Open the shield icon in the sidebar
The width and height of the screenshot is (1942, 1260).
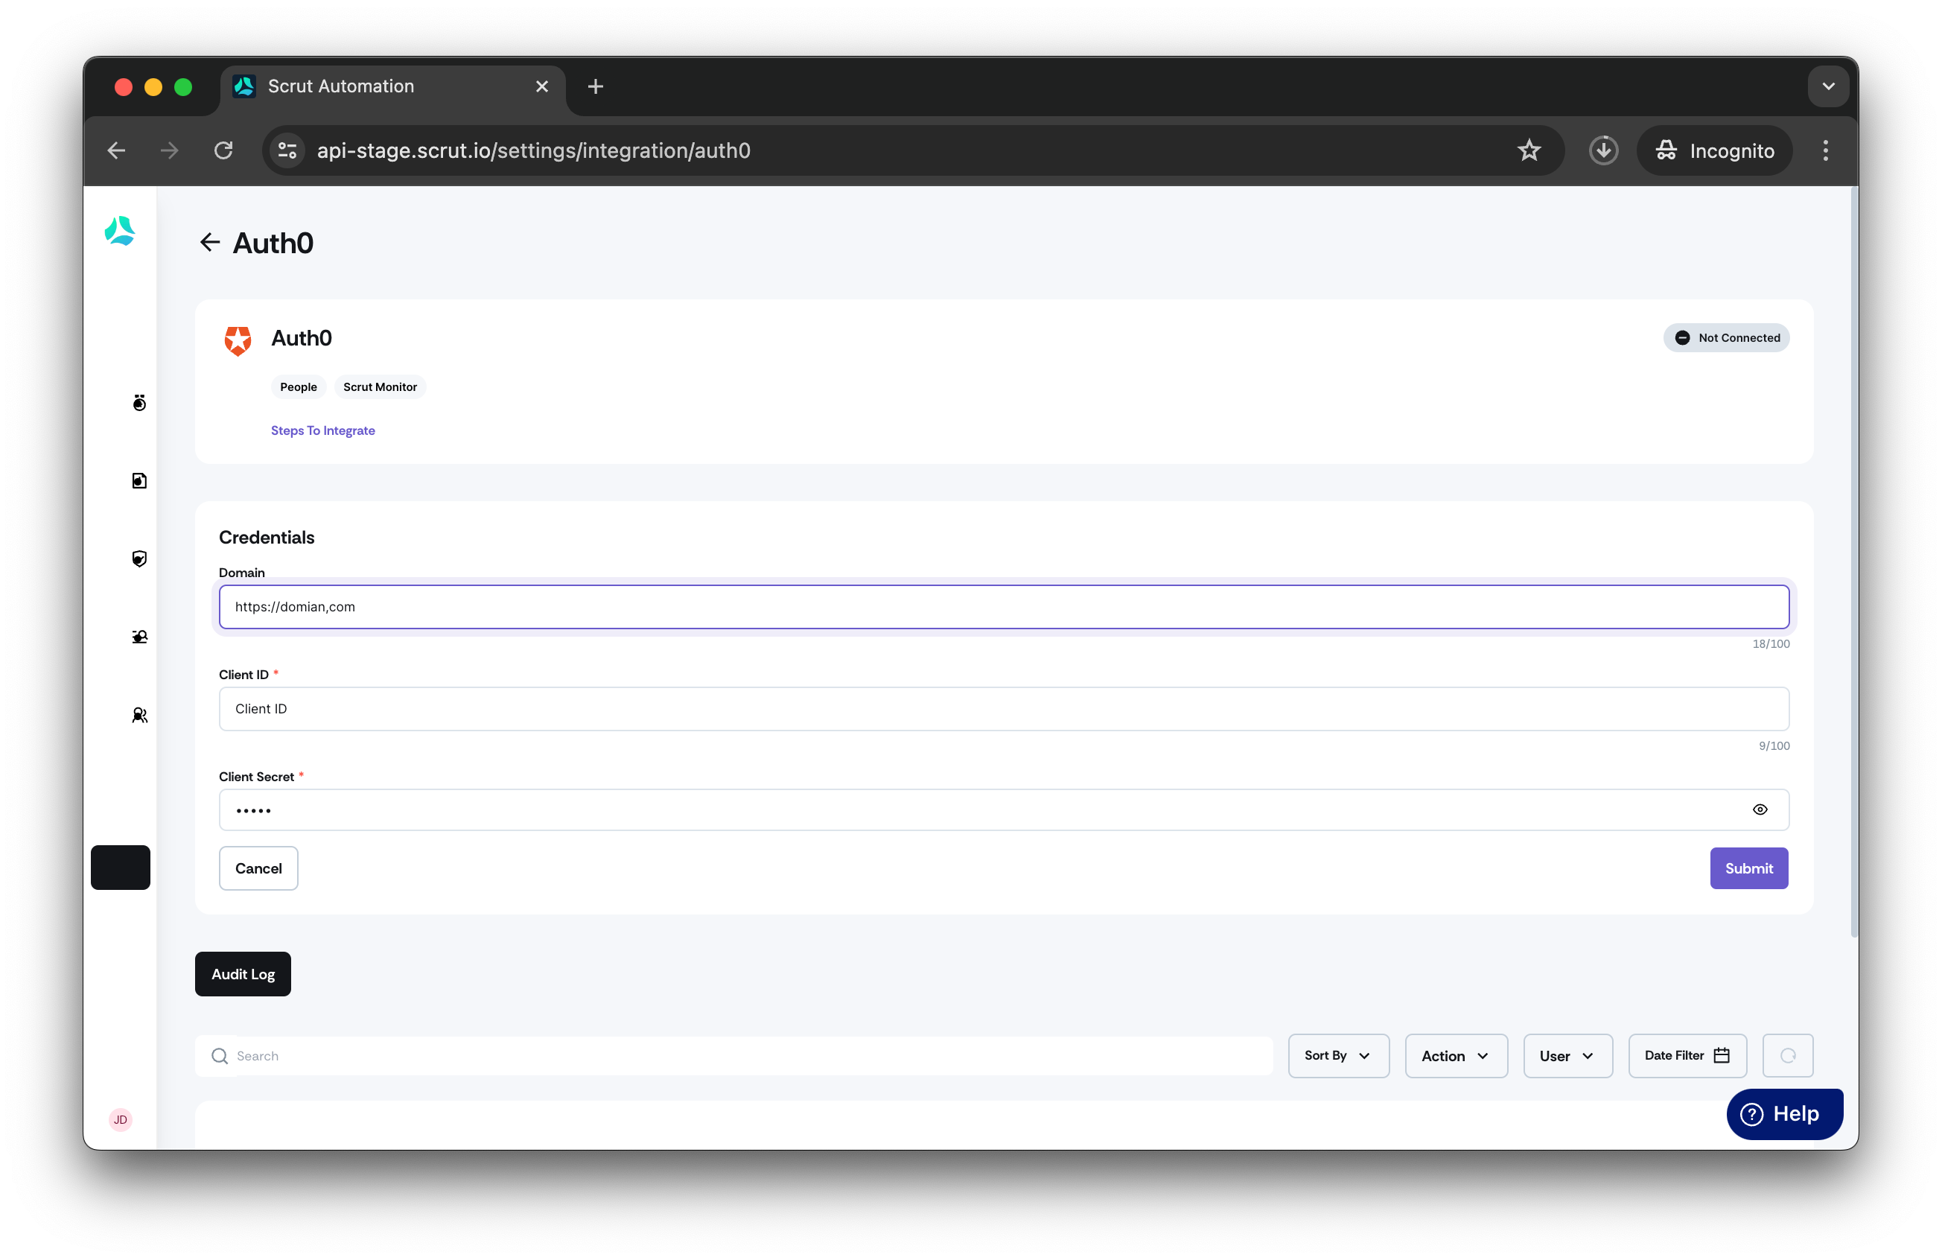click(x=139, y=559)
